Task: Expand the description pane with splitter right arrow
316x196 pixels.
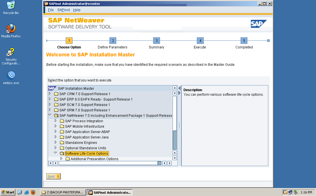Action: point(179,93)
